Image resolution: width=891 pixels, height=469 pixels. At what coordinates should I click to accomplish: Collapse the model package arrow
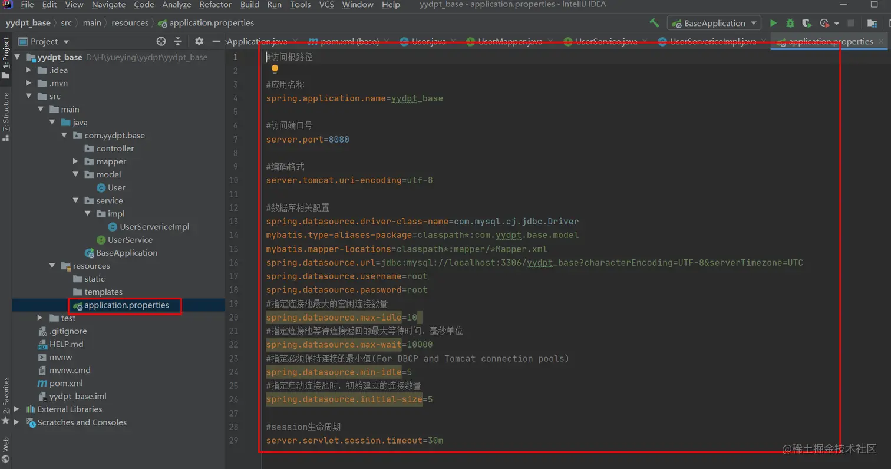(x=75, y=174)
